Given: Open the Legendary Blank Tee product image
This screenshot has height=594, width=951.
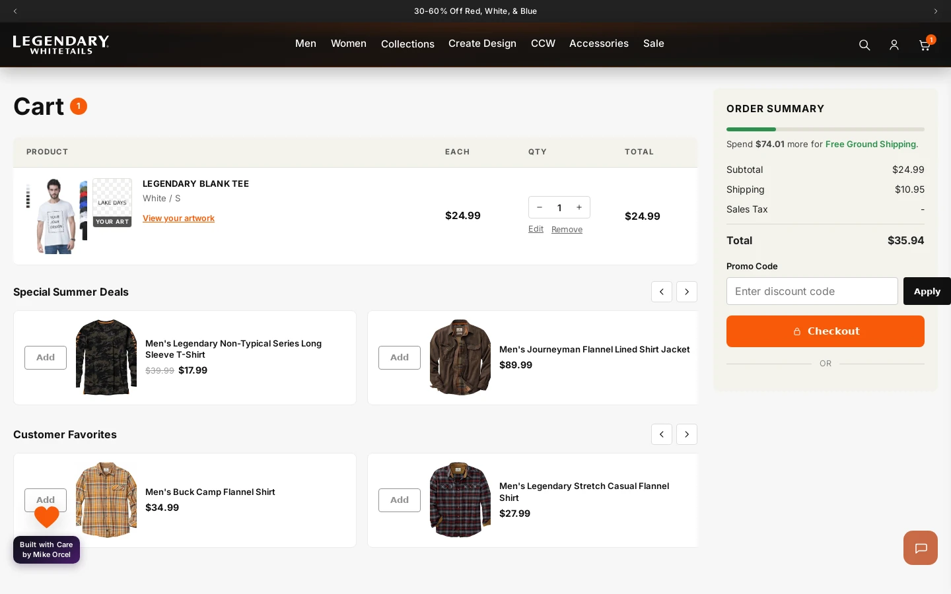Looking at the screenshot, I should (x=57, y=216).
